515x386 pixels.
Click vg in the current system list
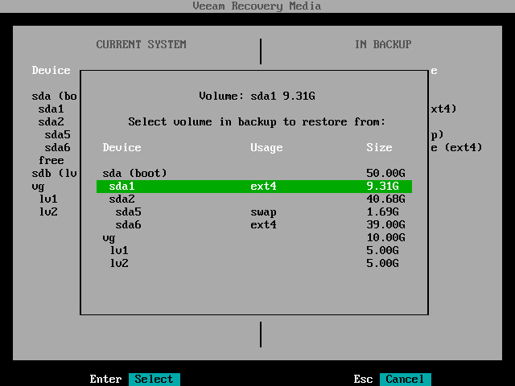(38, 187)
